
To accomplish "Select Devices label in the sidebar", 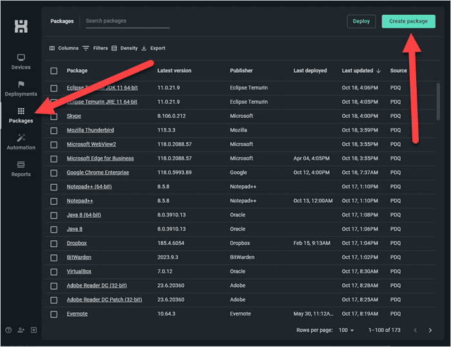I will click(x=21, y=67).
